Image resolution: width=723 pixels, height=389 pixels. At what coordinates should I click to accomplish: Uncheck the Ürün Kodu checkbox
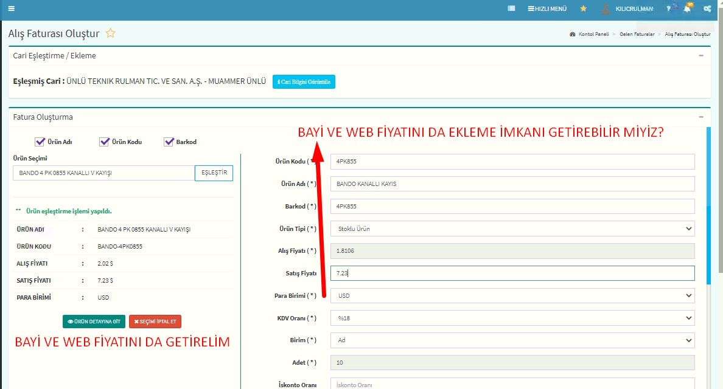[x=104, y=142]
